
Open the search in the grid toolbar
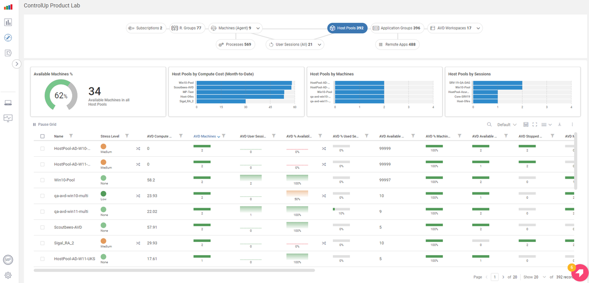tap(489, 124)
